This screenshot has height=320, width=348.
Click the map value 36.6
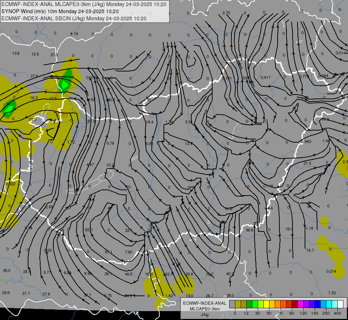(250, 230)
